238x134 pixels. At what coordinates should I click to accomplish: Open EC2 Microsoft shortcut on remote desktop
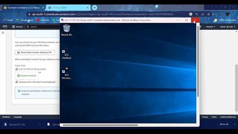click(67, 73)
